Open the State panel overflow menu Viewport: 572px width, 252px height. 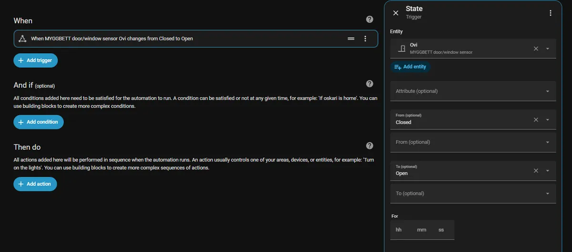pyautogui.click(x=551, y=13)
